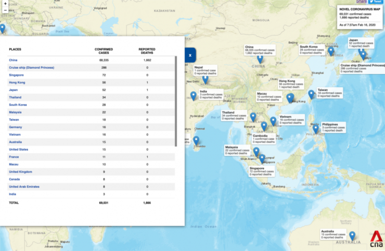Click the Tweet button

tap(376, 2)
